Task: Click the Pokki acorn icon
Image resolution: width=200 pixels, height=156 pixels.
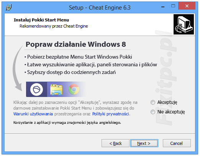Action: pyautogui.click(x=36, y=89)
